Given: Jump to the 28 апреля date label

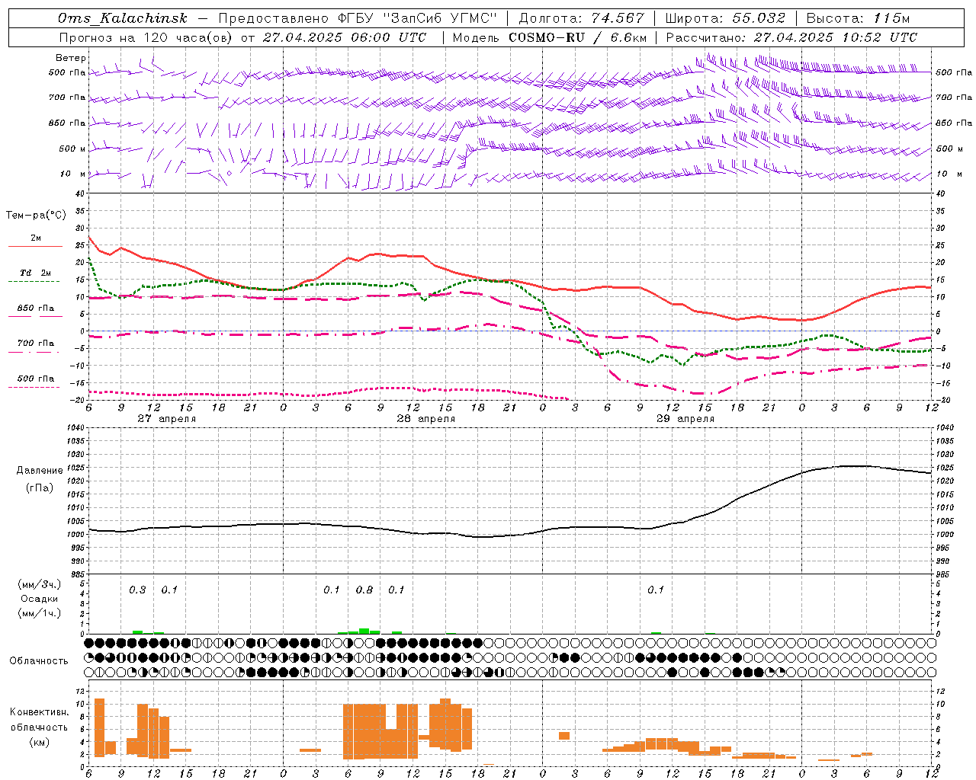Looking at the screenshot, I should click(425, 419).
